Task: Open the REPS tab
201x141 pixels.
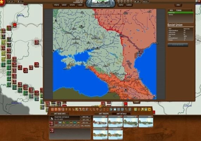Action: (x=121, y=5)
